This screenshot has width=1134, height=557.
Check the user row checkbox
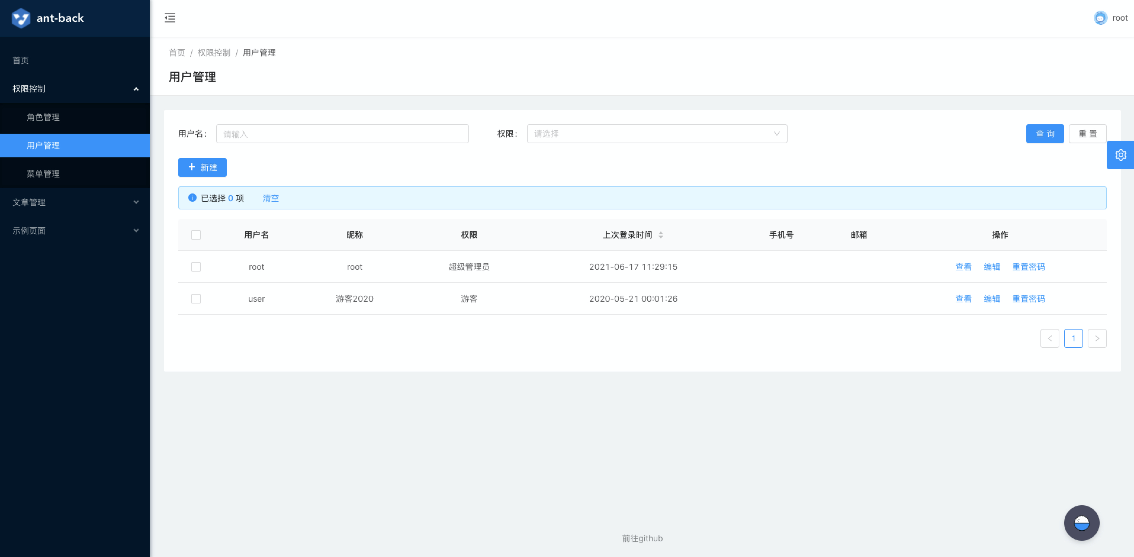(x=196, y=299)
